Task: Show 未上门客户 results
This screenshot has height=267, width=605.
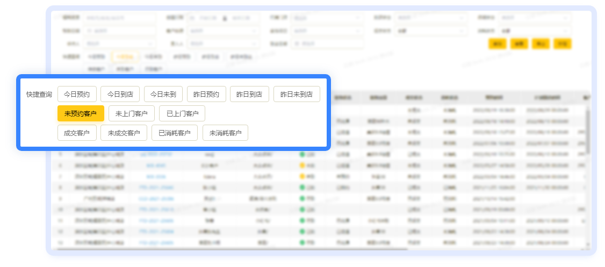Action: pyautogui.click(x=132, y=113)
